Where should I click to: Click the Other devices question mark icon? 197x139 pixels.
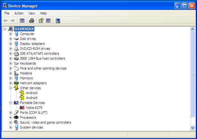[16, 88]
